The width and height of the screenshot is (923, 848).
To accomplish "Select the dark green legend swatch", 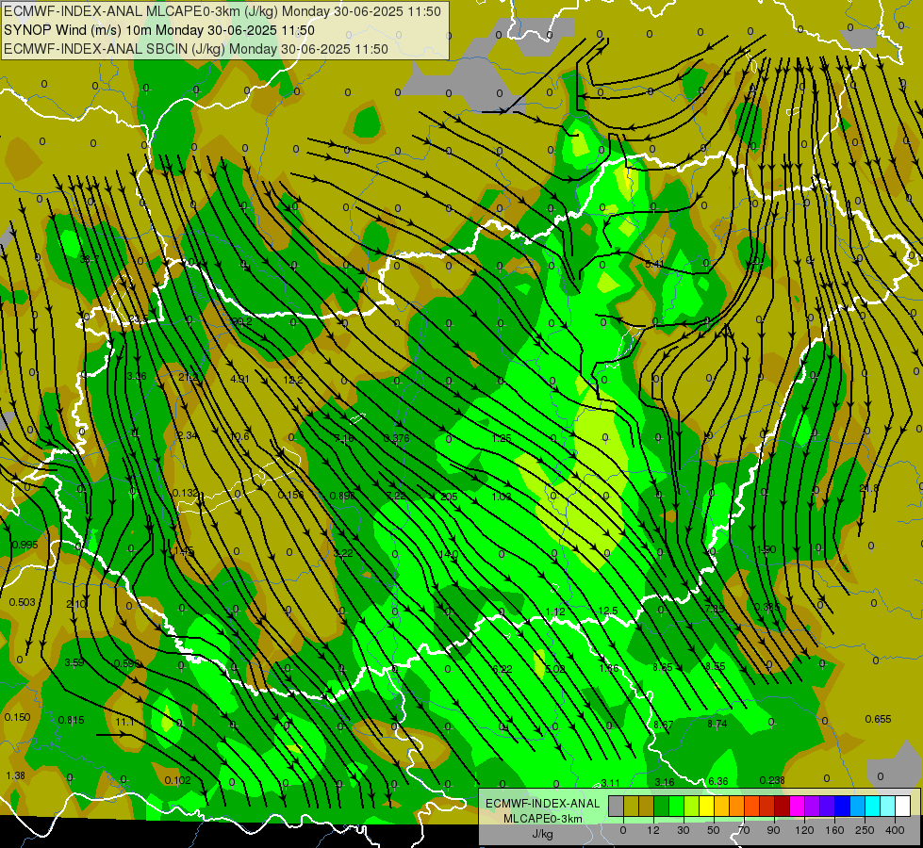I will pos(661,806).
